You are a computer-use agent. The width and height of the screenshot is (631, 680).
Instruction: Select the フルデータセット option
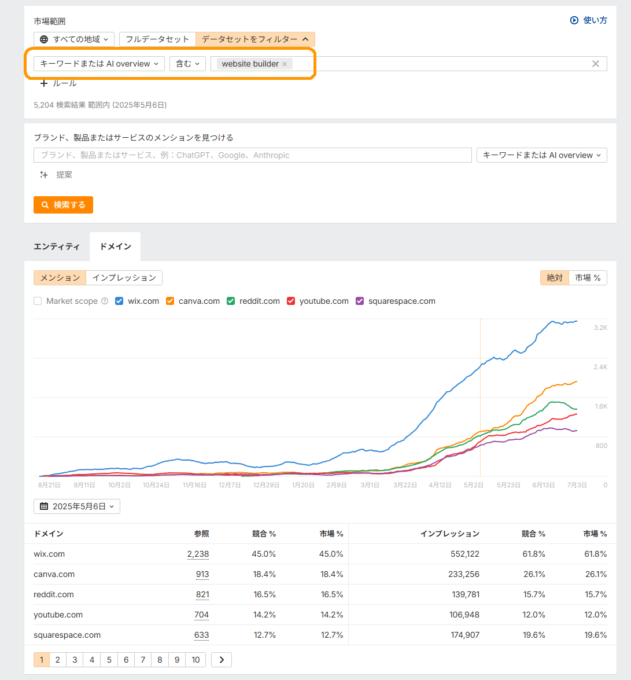click(157, 39)
